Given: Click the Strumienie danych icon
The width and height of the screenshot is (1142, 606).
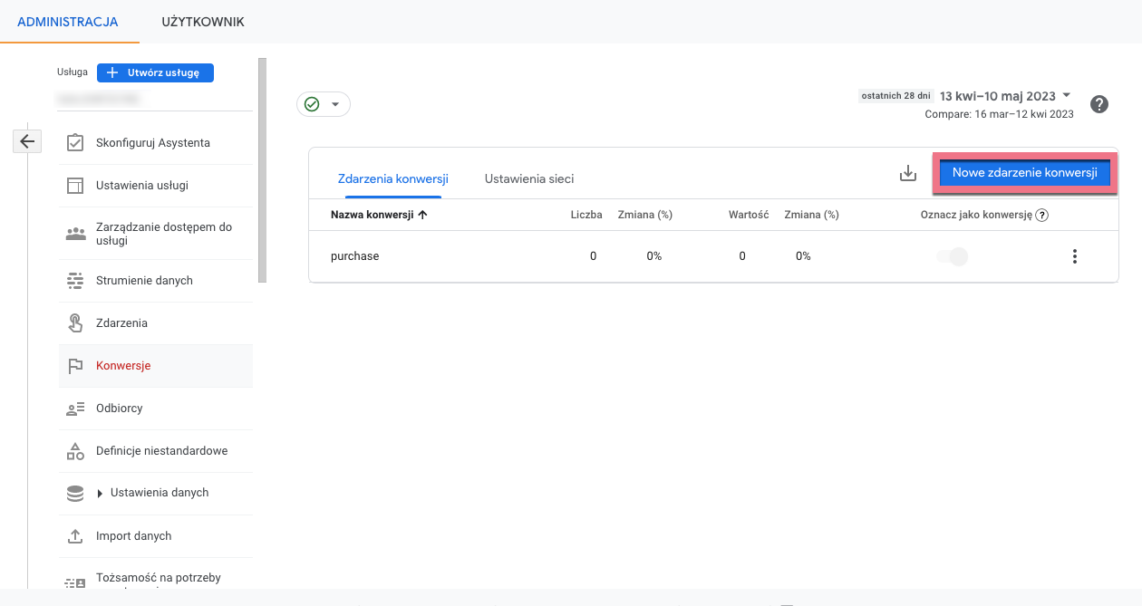Looking at the screenshot, I should coord(75,281).
